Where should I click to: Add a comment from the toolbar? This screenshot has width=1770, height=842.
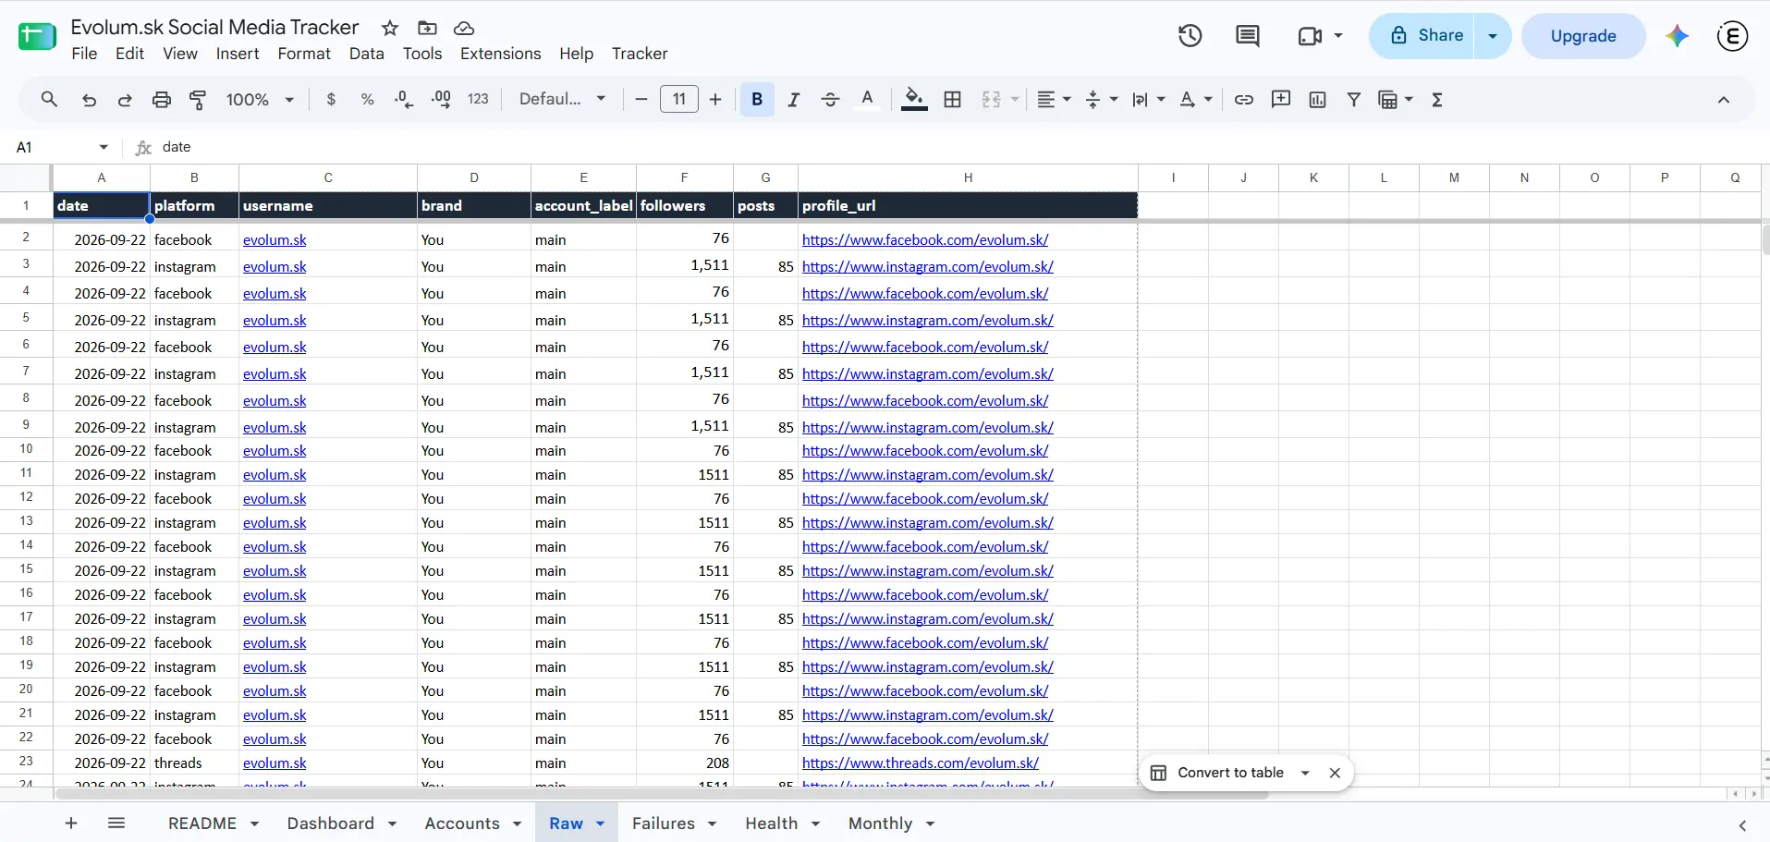1281,100
